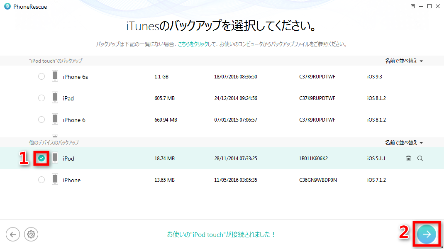Preview iPod backup with magnifier icon
The image size is (444, 249).
420,159
